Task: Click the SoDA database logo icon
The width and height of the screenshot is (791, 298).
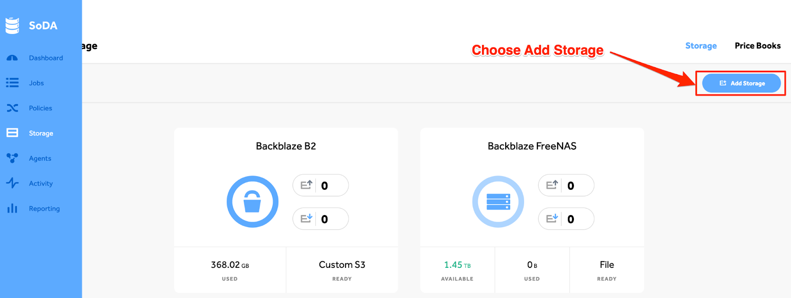Action: click(12, 26)
